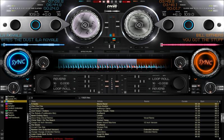Switch to DECK 4
The height and width of the screenshot is (140, 224).
[143, 1]
